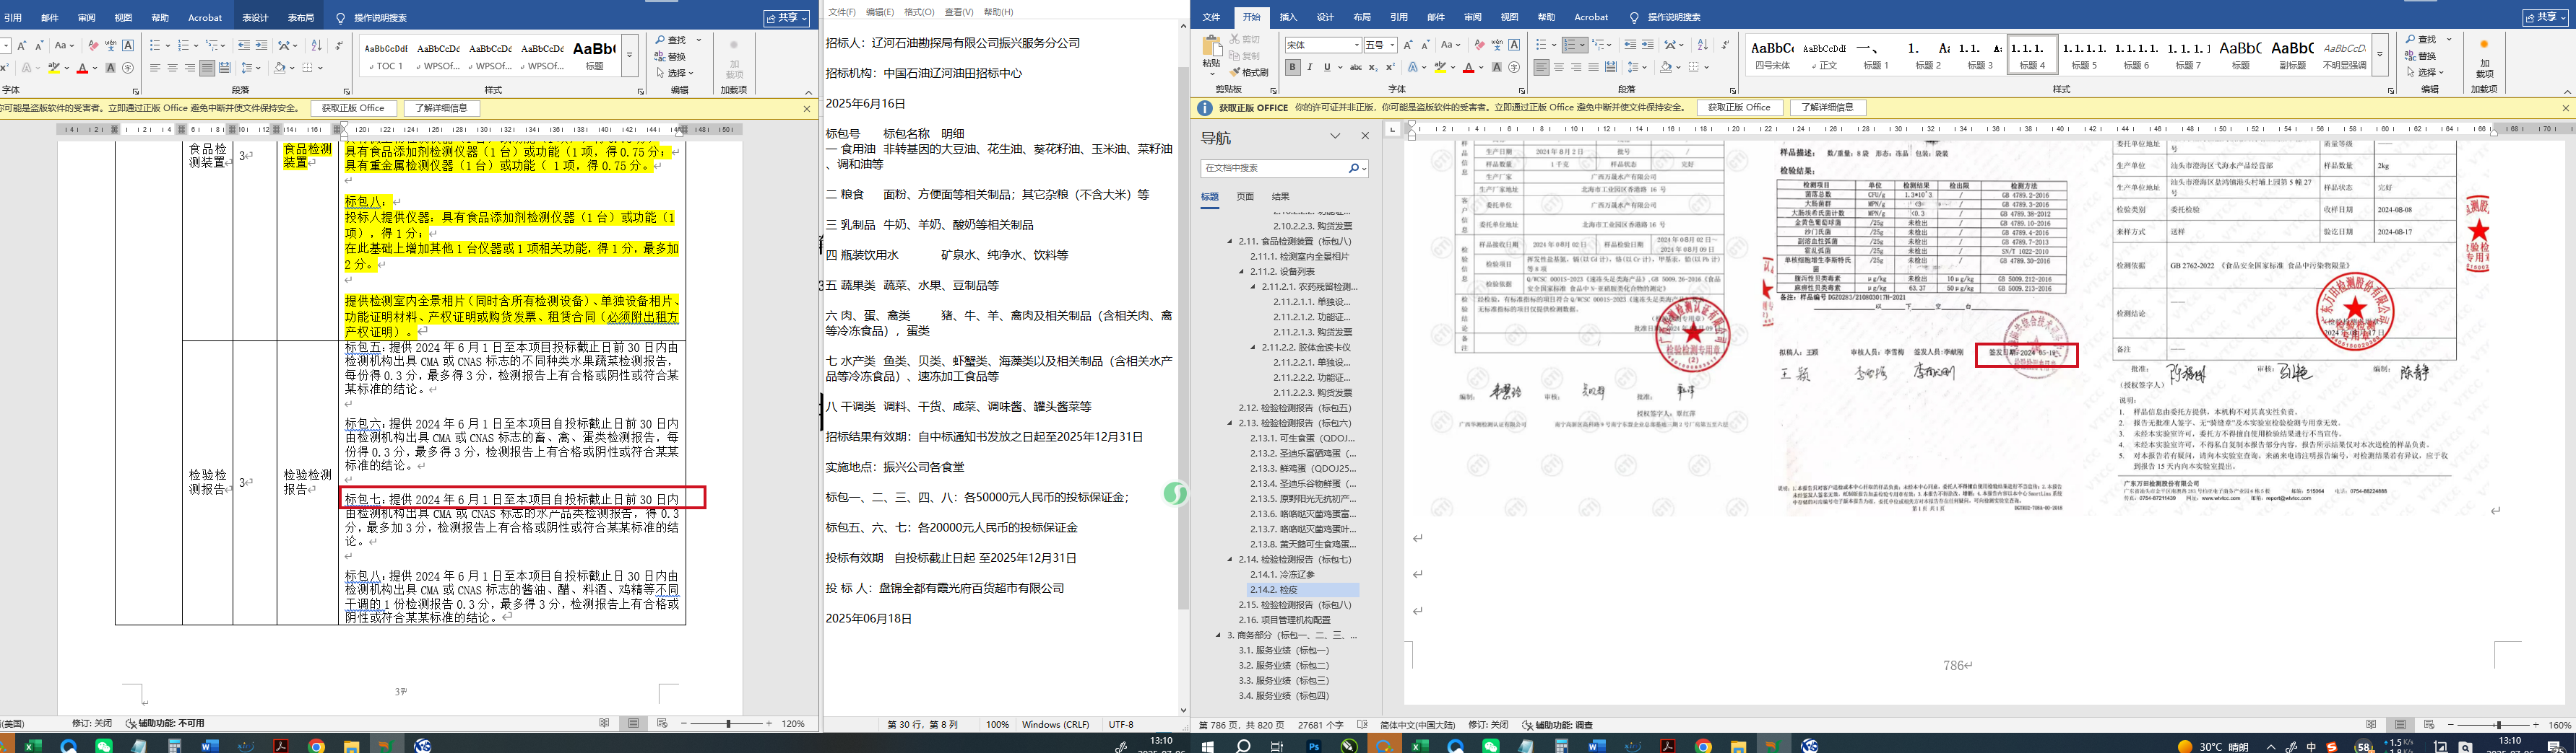Toggle Underline in right Word window
The image size is (2576, 753).
click(1327, 68)
